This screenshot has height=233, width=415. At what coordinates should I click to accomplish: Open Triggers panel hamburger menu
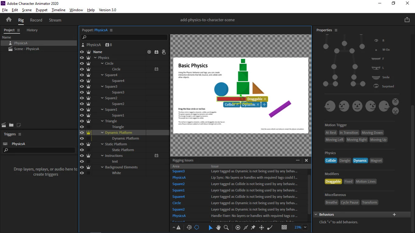tap(20, 134)
